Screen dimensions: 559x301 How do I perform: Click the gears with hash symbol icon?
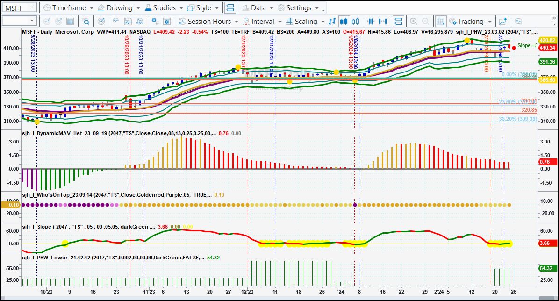point(155,21)
